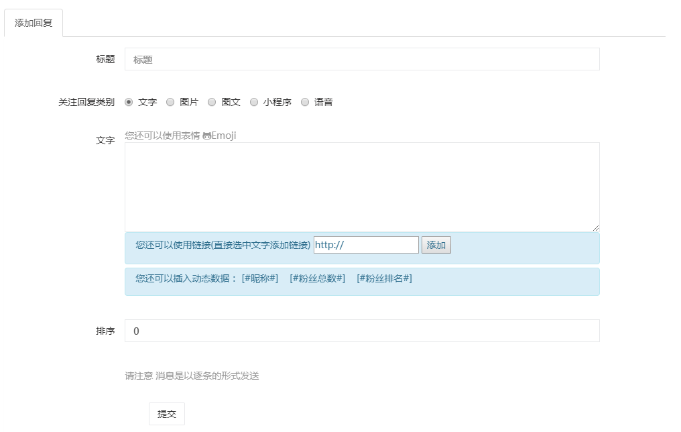Select the 文字 reply type radio button
The height and width of the screenshot is (432, 681).
pos(129,102)
